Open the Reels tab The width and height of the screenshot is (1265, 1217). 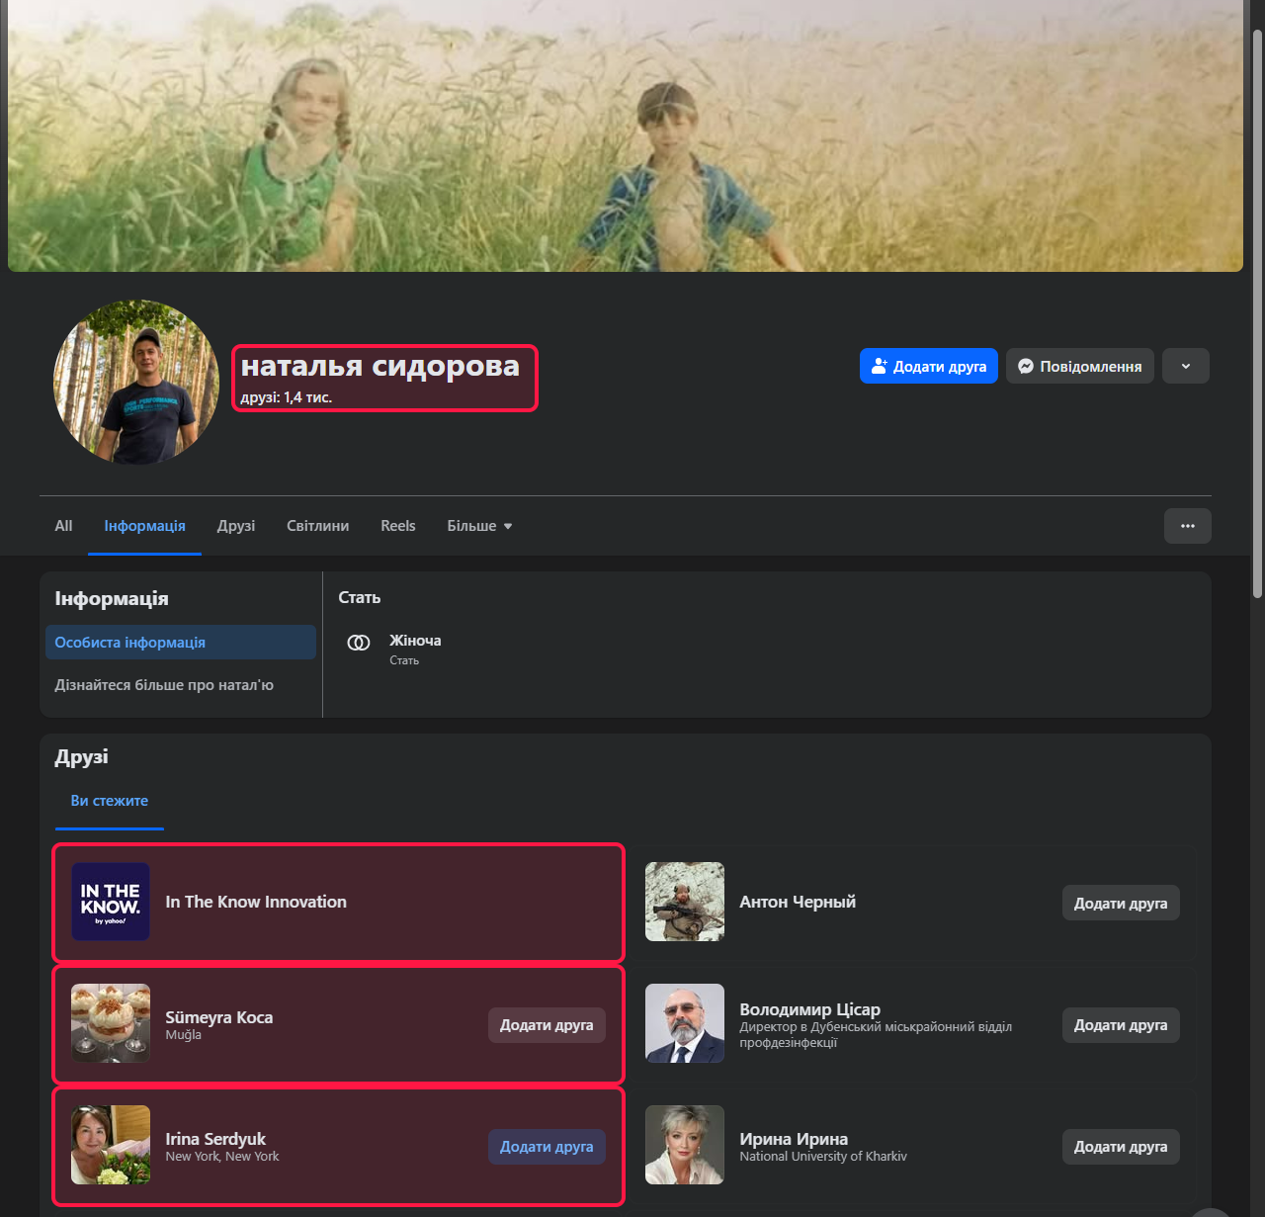[x=398, y=526]
